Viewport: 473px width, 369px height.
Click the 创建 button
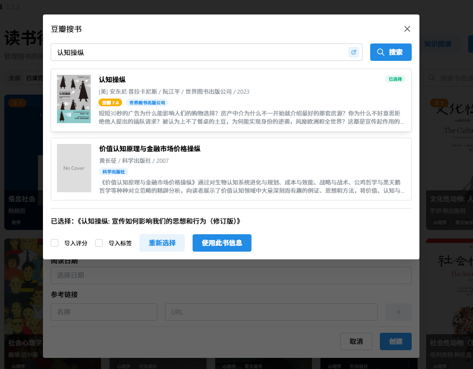pos(395,341)
